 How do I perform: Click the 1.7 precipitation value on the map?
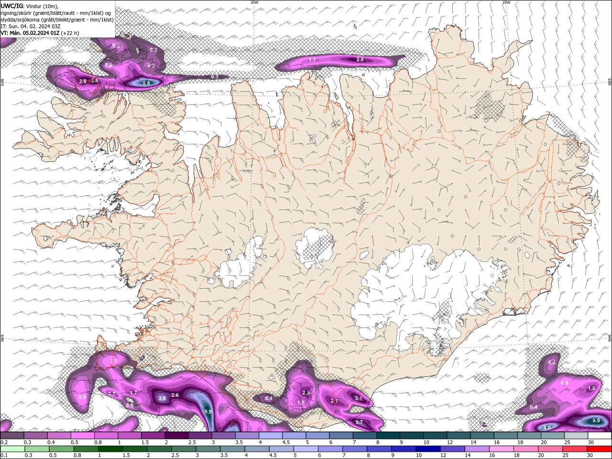pos(133,393)
